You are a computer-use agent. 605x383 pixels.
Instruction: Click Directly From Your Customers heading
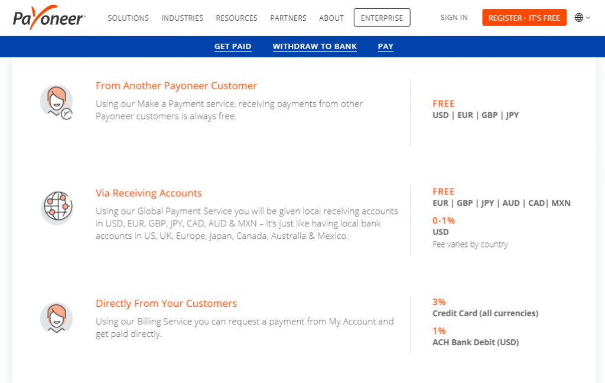(x=166, y=303)
